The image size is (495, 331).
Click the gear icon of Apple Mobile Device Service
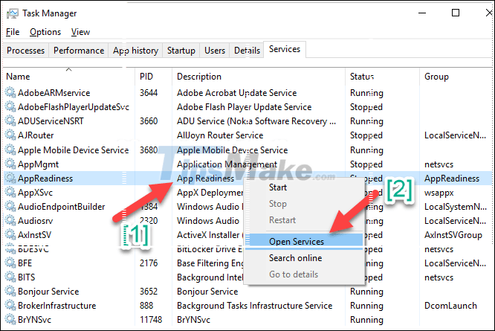pos(10,150)
